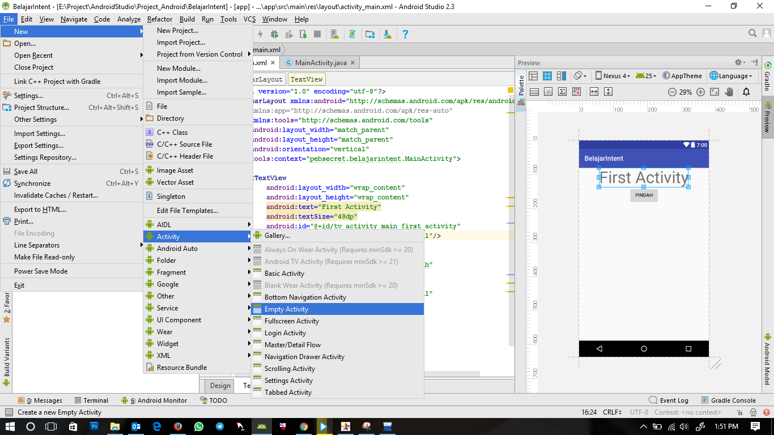
Task: Expand the Fragment submenu
Action: 198,272
